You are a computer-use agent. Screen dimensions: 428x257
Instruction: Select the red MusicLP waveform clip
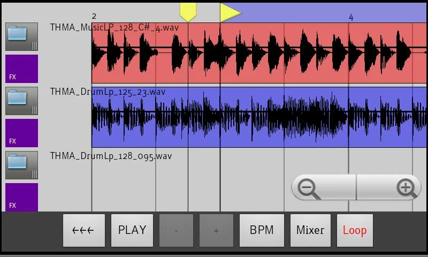pyautogui.click(x=259, y=53)
